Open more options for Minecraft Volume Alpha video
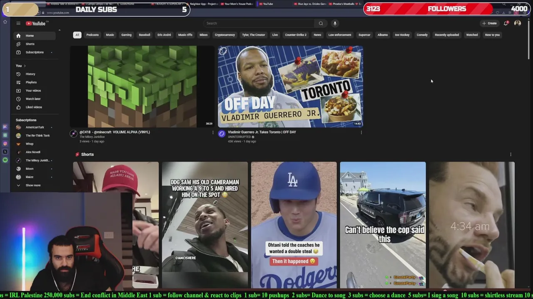Image resolution: width=533 pixels, height=299 pixels. pos(213,132)
